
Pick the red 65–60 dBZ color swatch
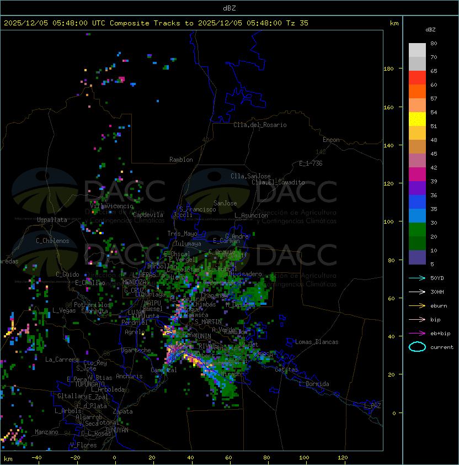pos(417,78)
